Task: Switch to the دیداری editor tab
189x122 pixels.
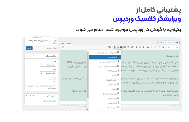Action: click(x=69, y=43)
